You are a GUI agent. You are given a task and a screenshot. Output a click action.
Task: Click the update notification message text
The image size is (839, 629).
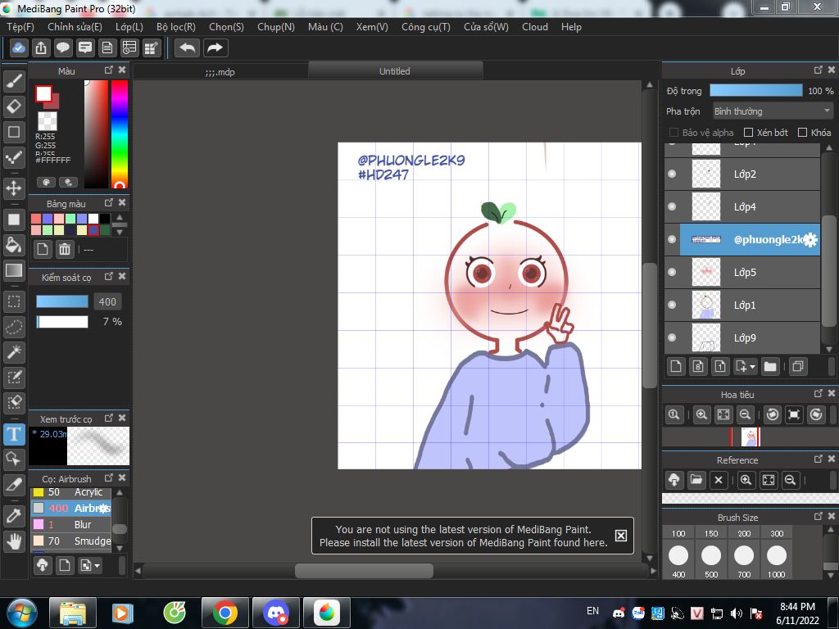pos(464,536)
